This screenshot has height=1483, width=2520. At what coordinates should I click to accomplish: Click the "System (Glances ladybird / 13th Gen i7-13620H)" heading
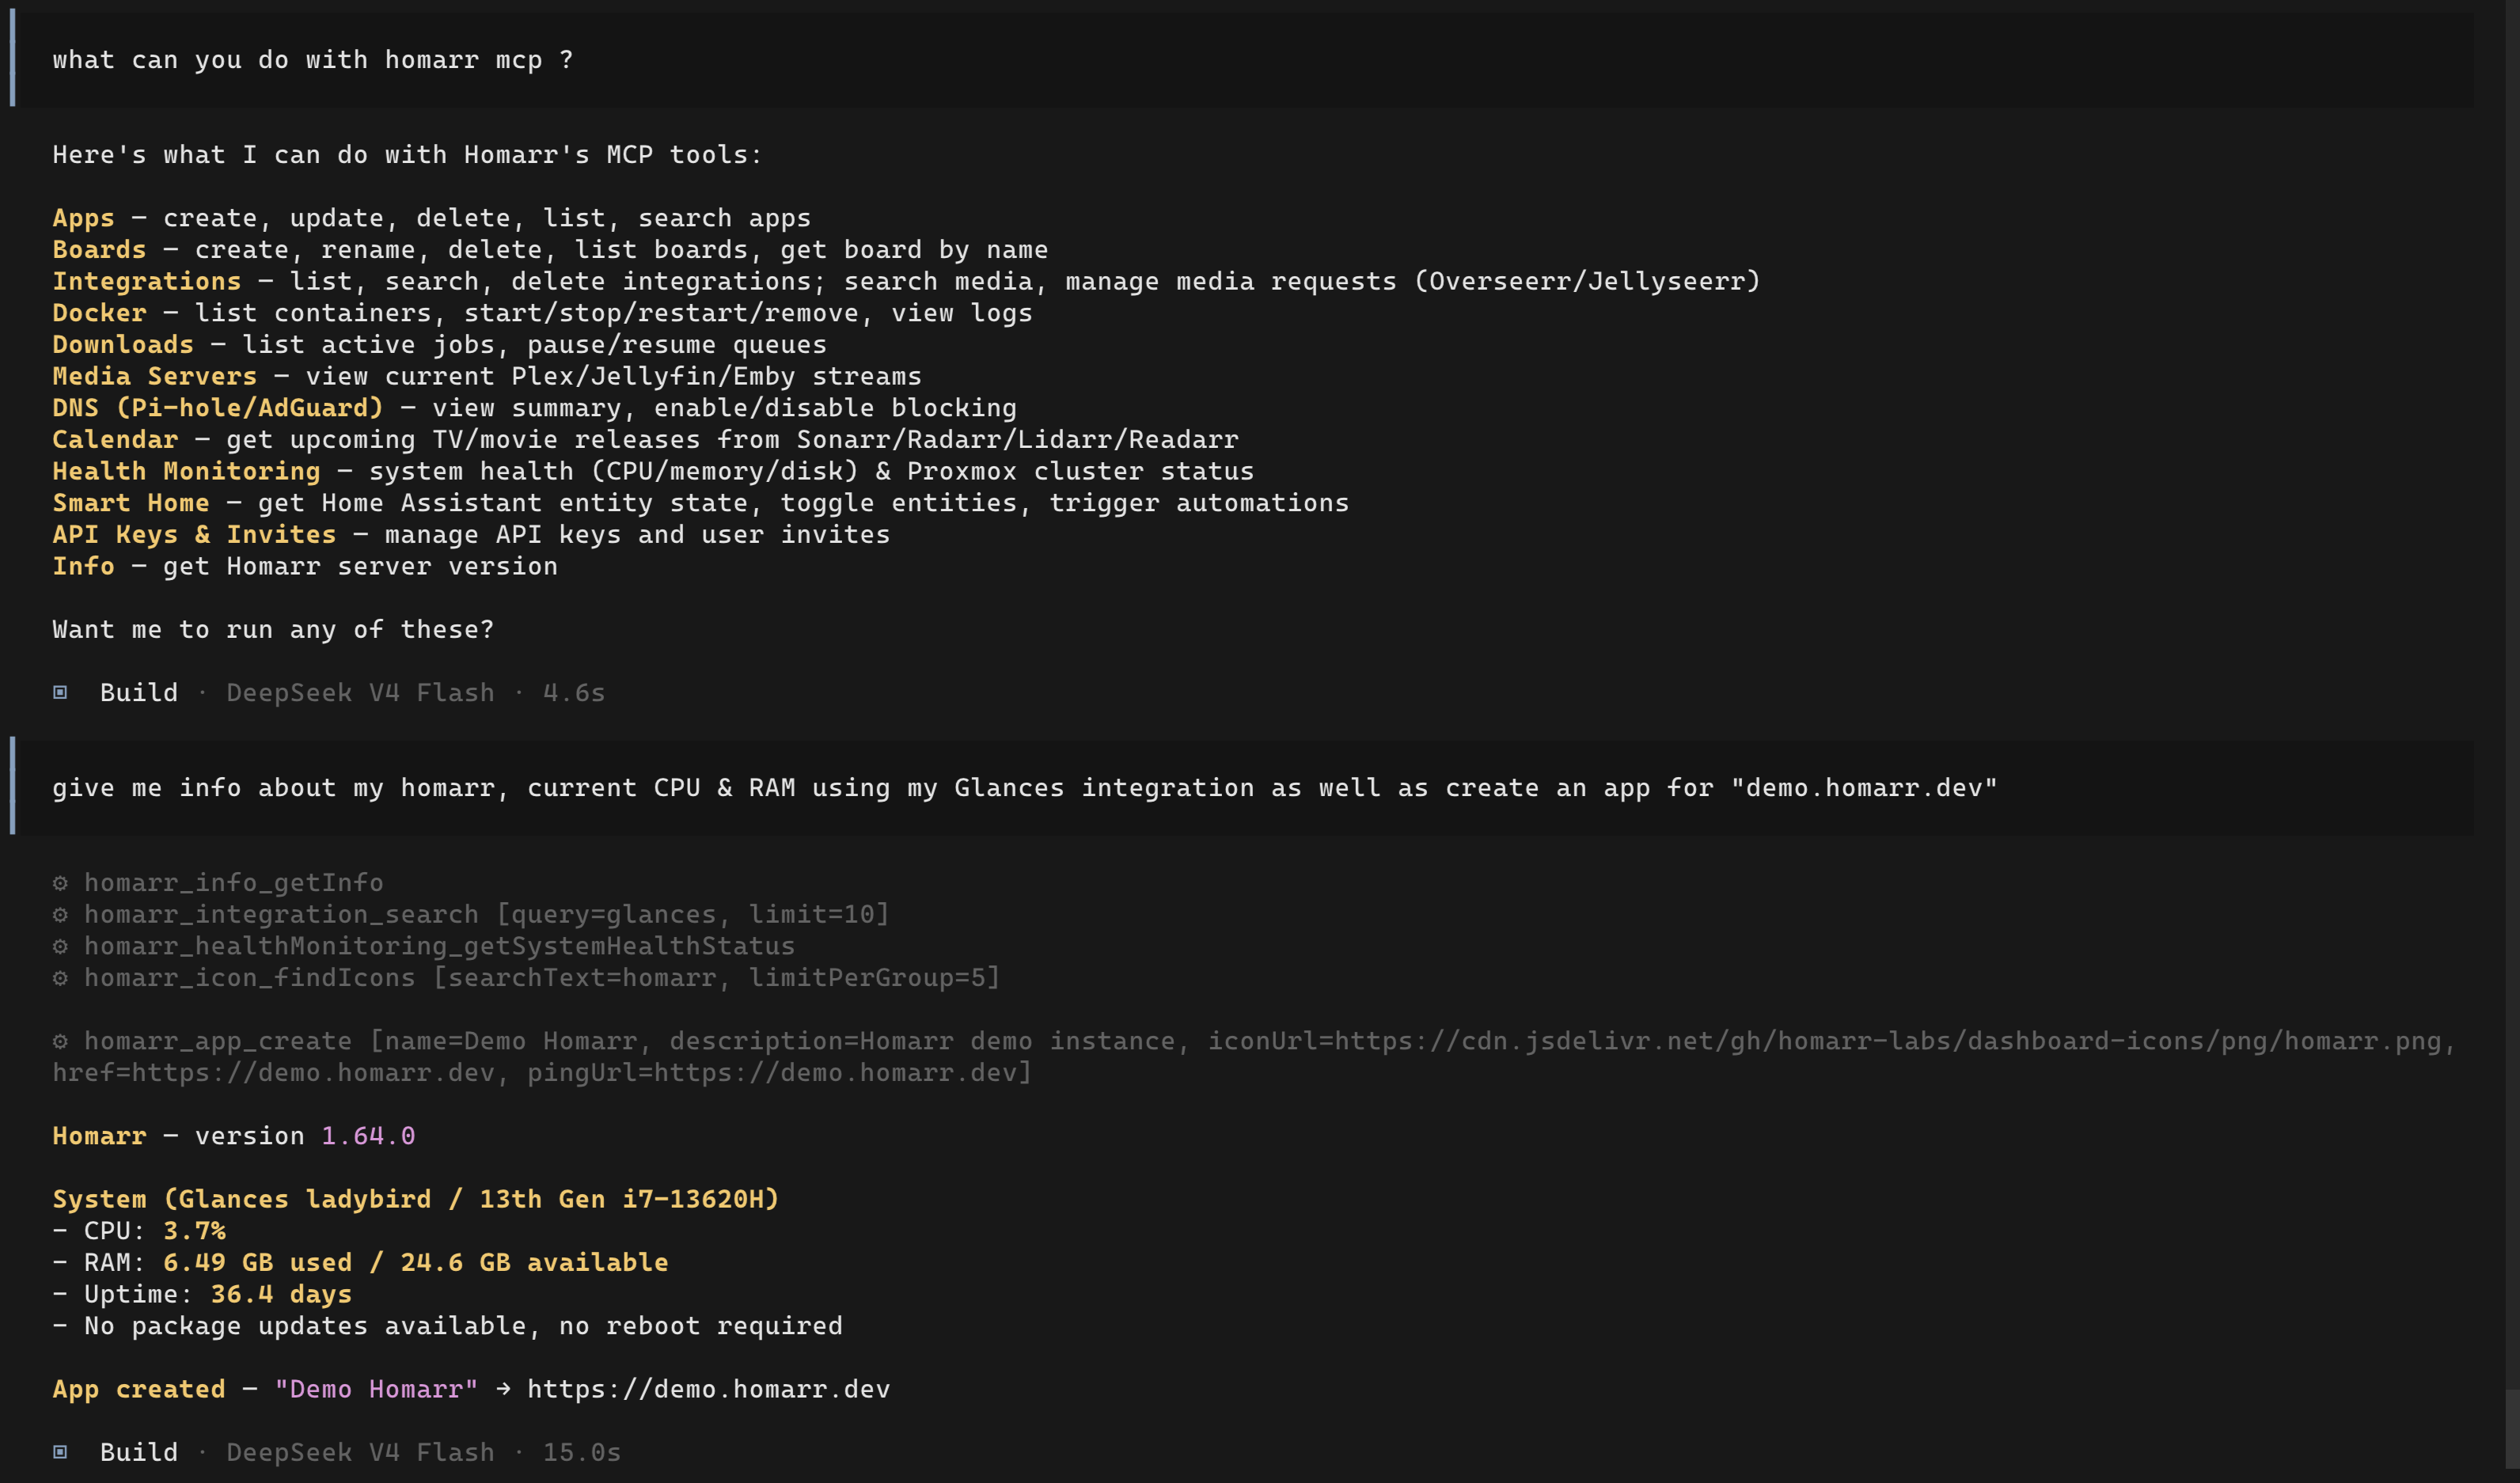click(415, 1200)
